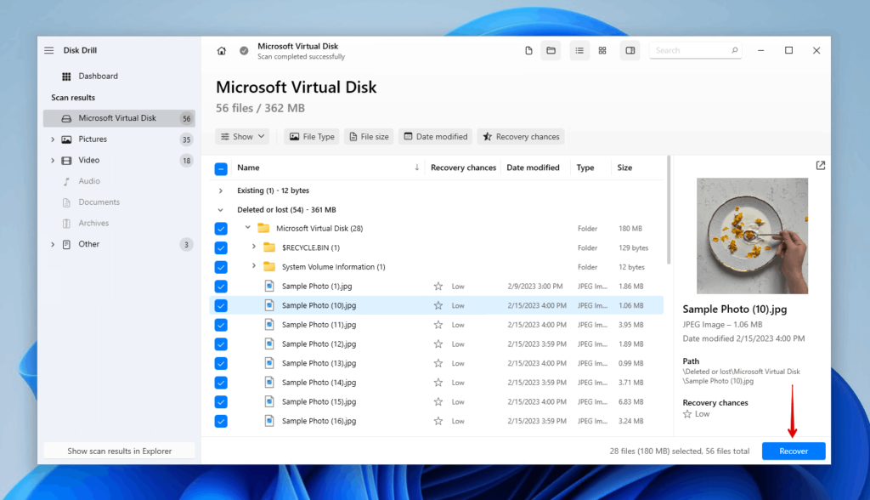870x500 pixels.
Task: Expand the Pictures category in the sidebar
Action: (x=53, y=139)
